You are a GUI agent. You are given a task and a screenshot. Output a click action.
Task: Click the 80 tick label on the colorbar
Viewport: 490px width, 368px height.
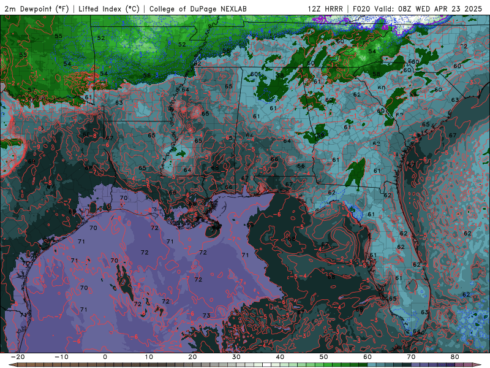tap(455, 357)
